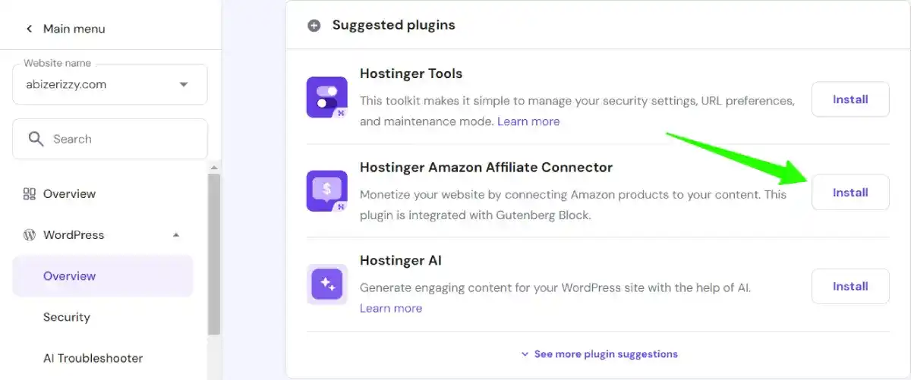Click the plus icon beside Suggested plugins
911x380 pixels.
click(x=314, y=25)
